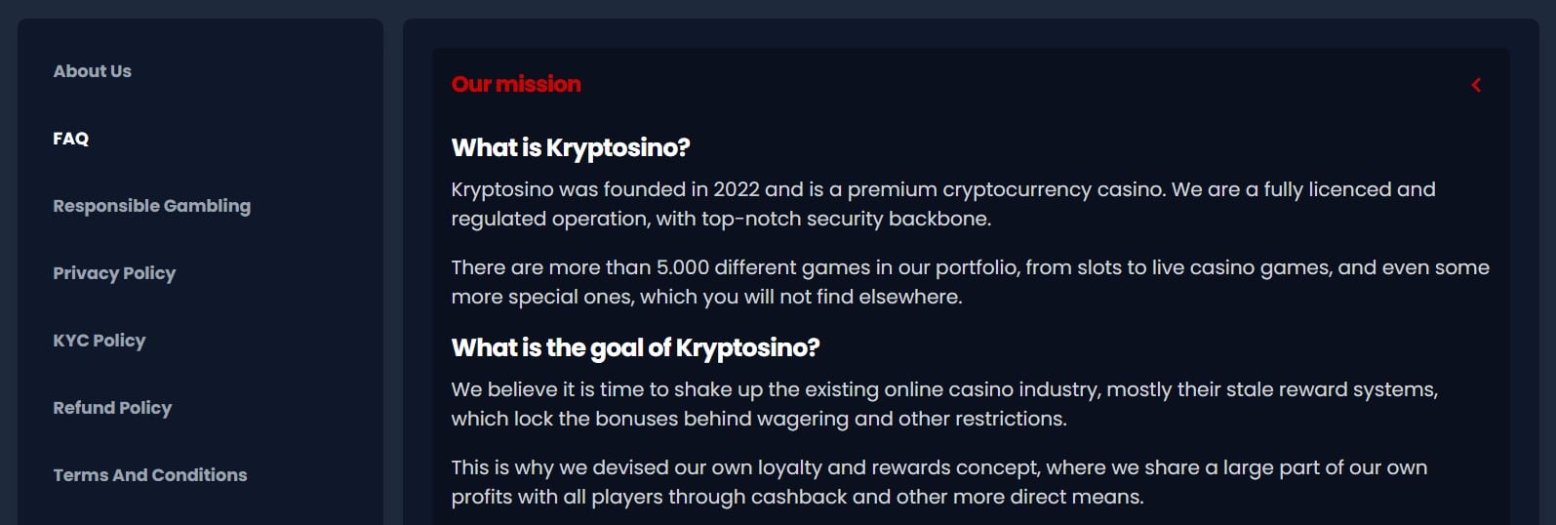Image resolution: width=1556 pixels, height=525 pixels.
Task: Click the 'What is Kryptosino?' heading
Action: [570, 147]
